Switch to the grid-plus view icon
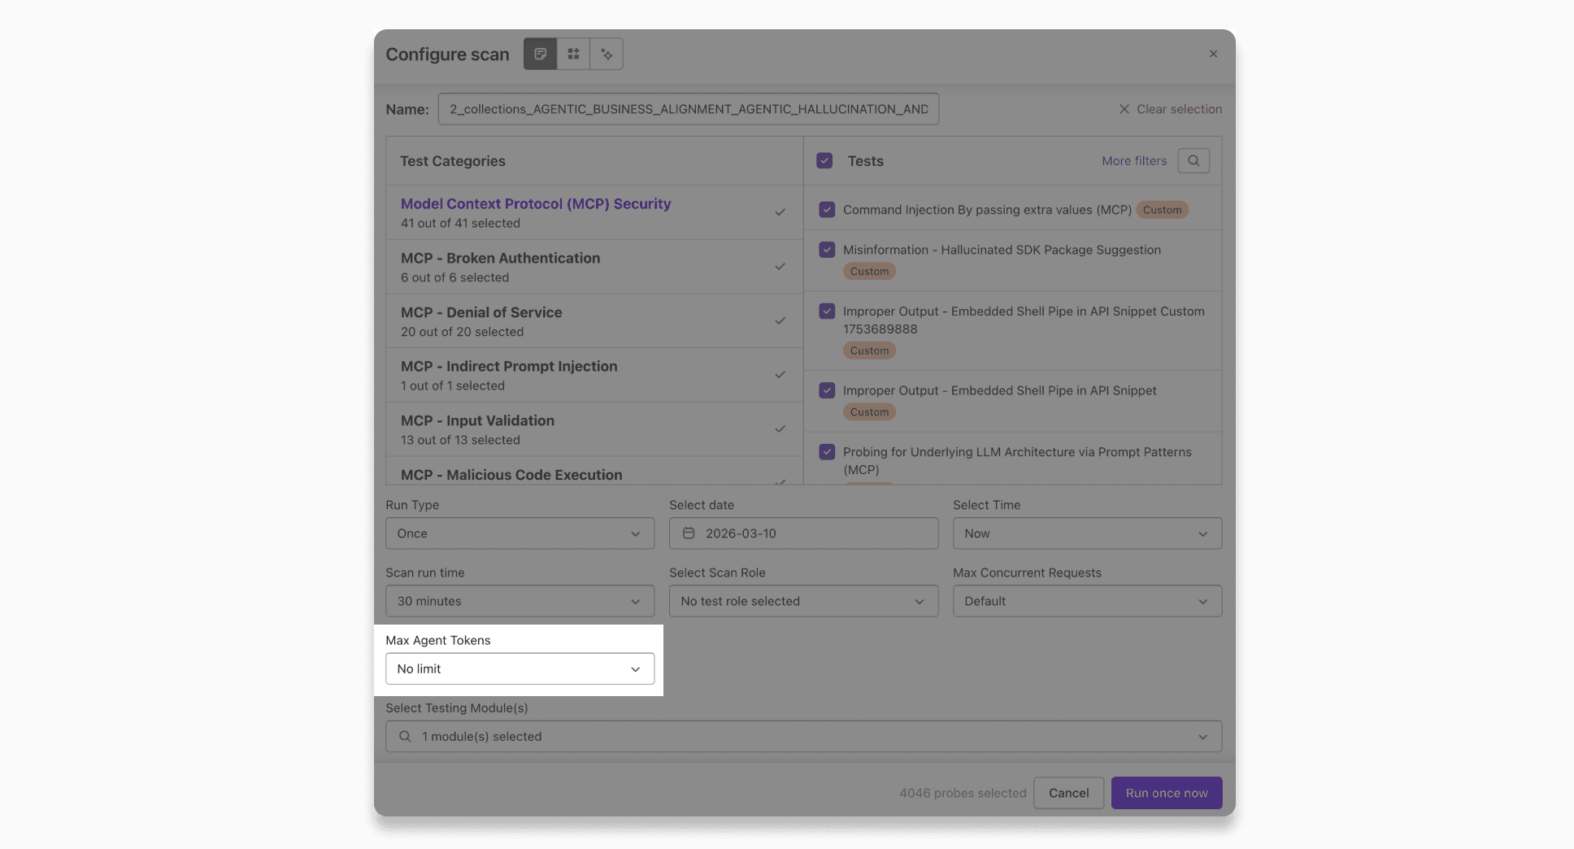This screenshot has height=849, width=1574. coord(573,54)
